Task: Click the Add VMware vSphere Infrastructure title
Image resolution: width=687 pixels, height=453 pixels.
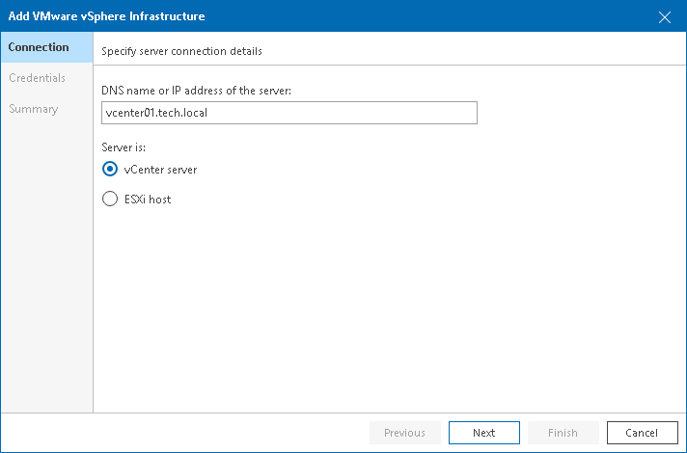Action: coord(106,16)
